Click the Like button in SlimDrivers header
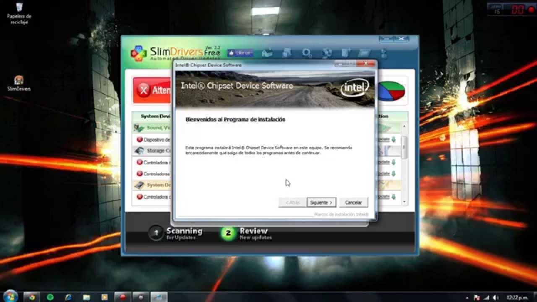 (x=240, y=53)
